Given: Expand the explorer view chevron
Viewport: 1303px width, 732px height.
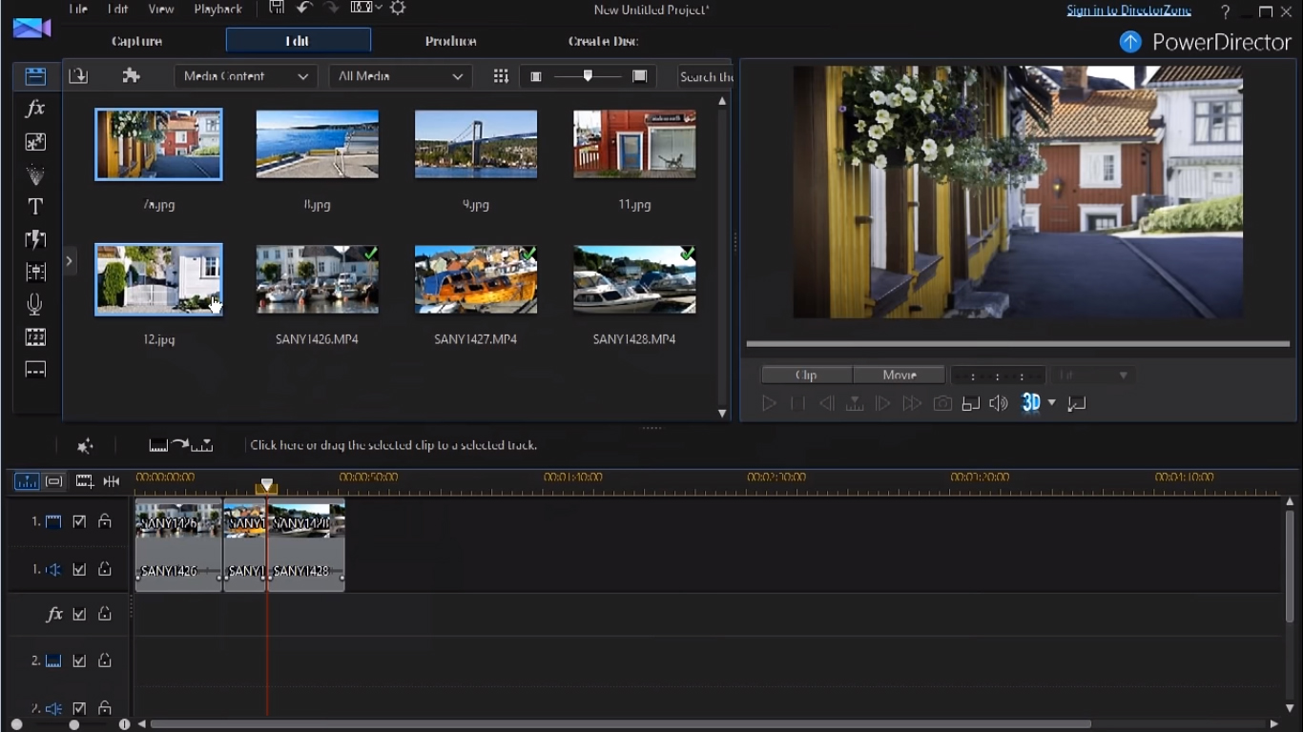Looking at the screenshot, I should coord(70,261).
